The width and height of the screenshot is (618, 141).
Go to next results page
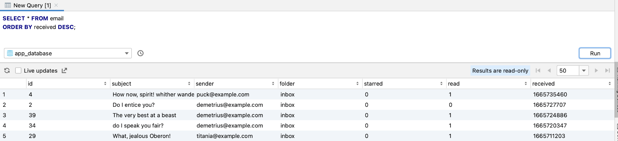(x=596, y=70)
